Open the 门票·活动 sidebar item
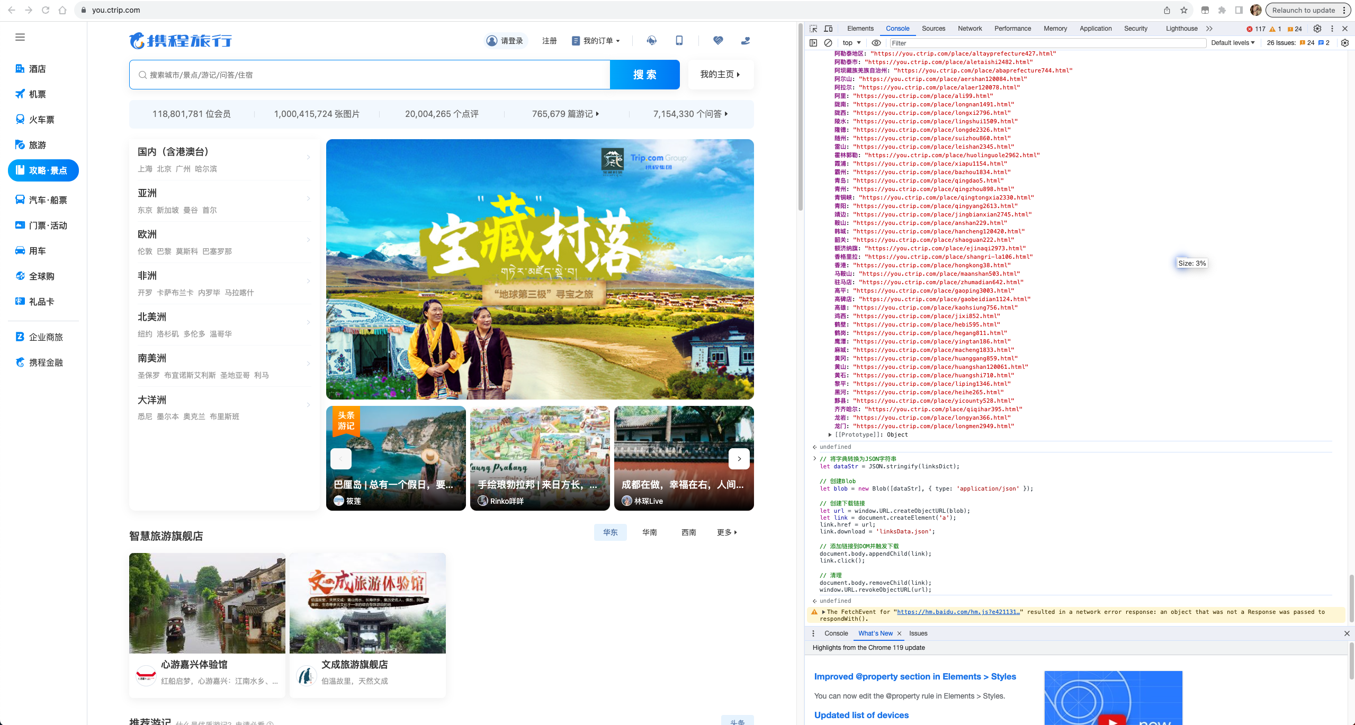The height and width of the screenshot is (725, 1355). point(41,225)
